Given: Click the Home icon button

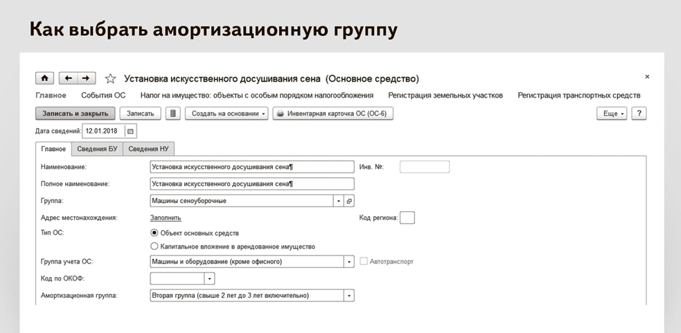Looking at the screenshot, I should tap(44, 78).
